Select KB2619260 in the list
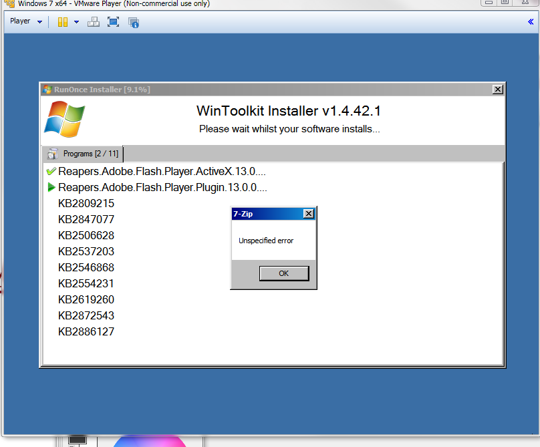The height and width of the screenshot is (447, 540). 86,299
